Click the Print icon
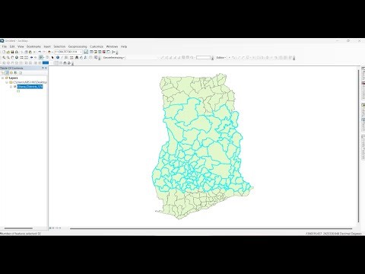365x274 pixels. (17, 52)
